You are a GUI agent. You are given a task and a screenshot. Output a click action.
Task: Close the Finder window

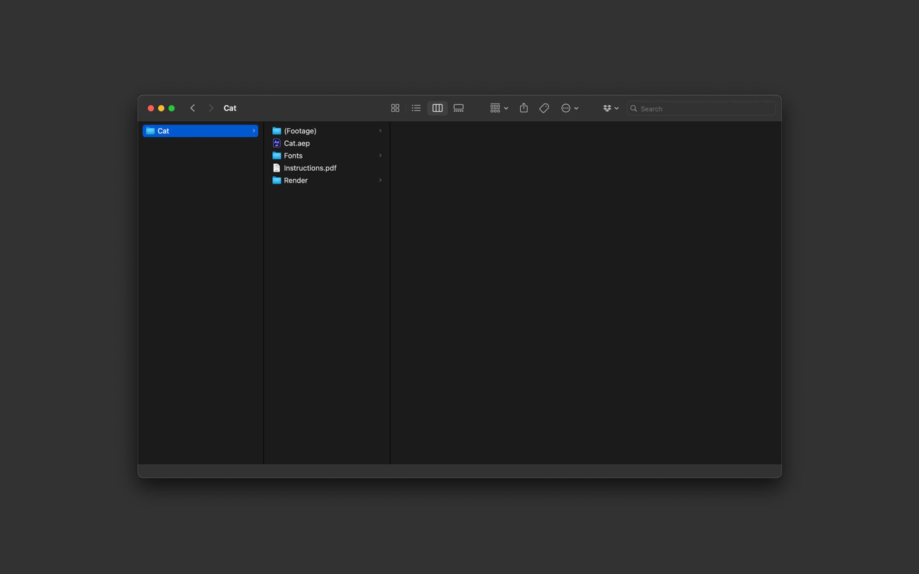pos(151,108)
